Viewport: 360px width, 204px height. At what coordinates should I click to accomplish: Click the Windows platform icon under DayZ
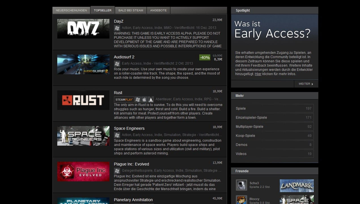[x=117, y=28]
